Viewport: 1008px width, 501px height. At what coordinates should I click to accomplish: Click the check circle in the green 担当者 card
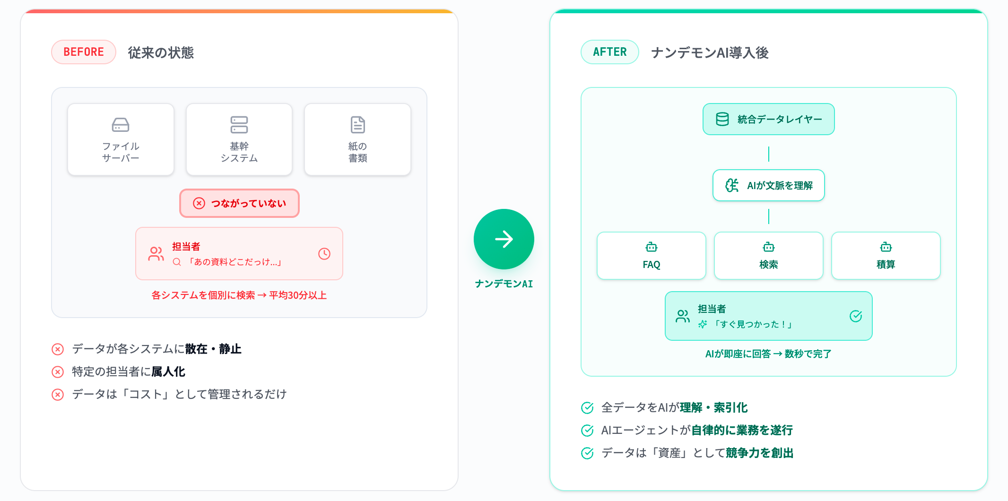point(856,316)
